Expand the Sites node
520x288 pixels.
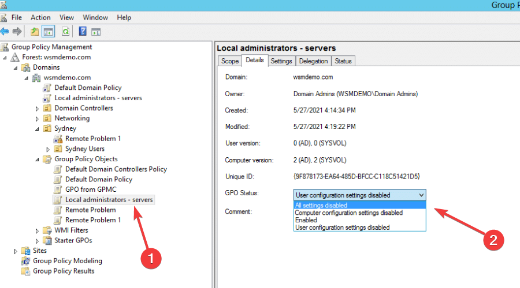(x=16, y=251)
